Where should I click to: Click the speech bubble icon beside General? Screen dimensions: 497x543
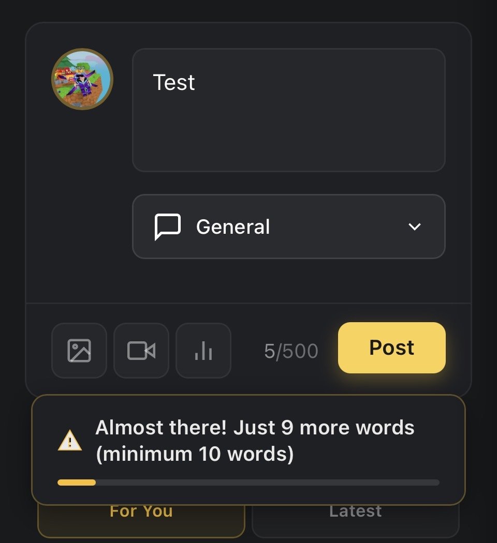pyautogui.click(x=168, y=226)
